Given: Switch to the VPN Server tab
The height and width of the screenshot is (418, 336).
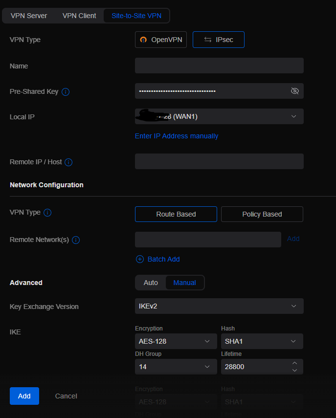Looking at the screenshot, I should coord(29,16).
